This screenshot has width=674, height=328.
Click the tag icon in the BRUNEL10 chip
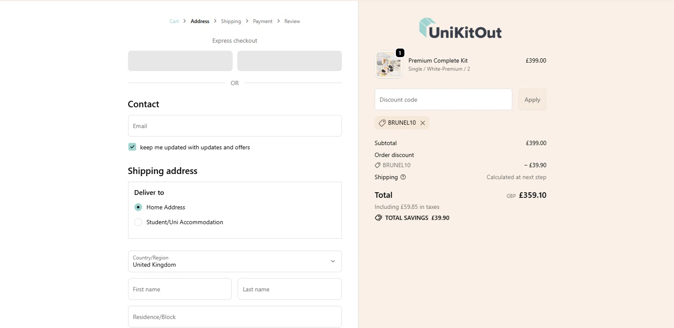382,123
